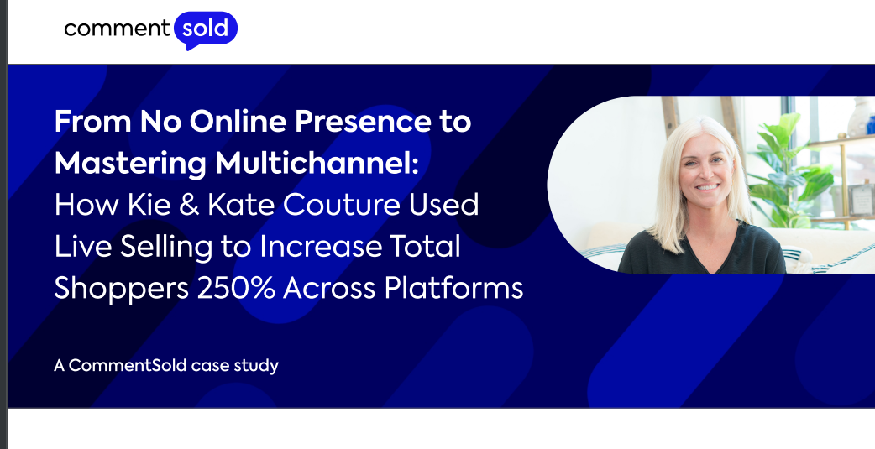Click the line 'How Kie & Kate Couture Used'
The height and width of the screenshot is (449, 875).
(267, 205)
